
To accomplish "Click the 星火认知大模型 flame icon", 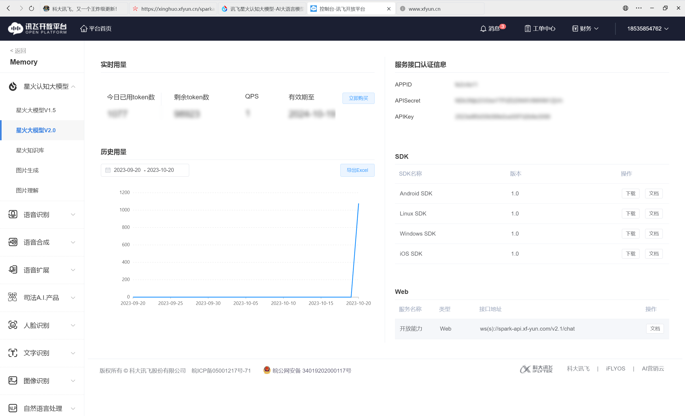I will click(x=13, y=86).
